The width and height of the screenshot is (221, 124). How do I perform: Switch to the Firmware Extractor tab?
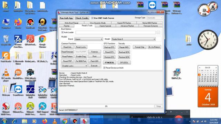point(151,26)
